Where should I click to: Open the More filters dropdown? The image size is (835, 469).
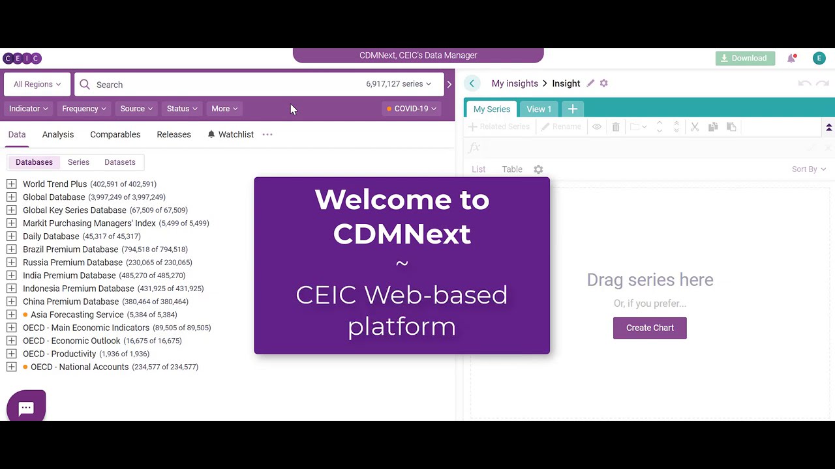tap(224, 109)
